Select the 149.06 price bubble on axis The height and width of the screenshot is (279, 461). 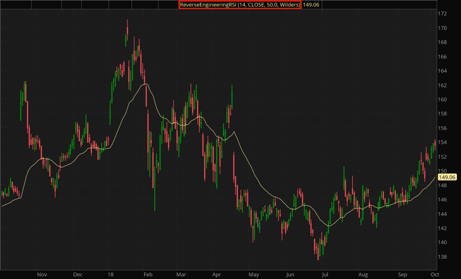point(447,177)
